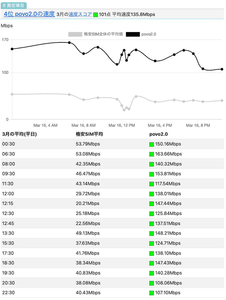Click the last gray average chart point
226x300 pixels.
(222, 100)
